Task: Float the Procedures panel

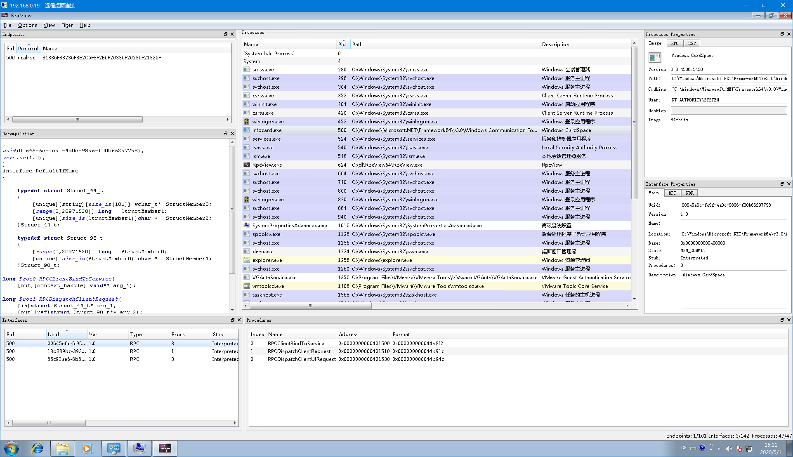Action: 782,320
